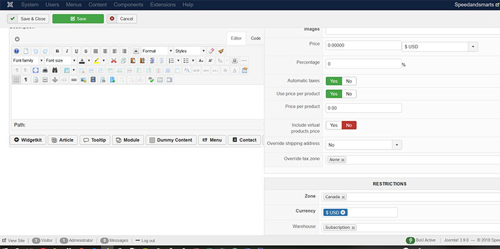Click the Dummy Content button
Image resolution: width=500 pixels, height=249 pixels.
click(171, 140)
